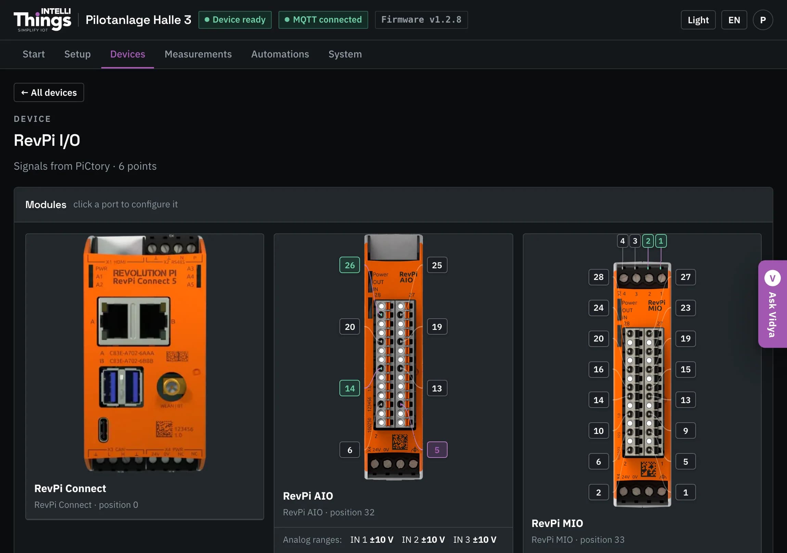The width and height of the screenshot is (787, 553).
Task: Click the RevPi AIO module title
Action: 308,496
